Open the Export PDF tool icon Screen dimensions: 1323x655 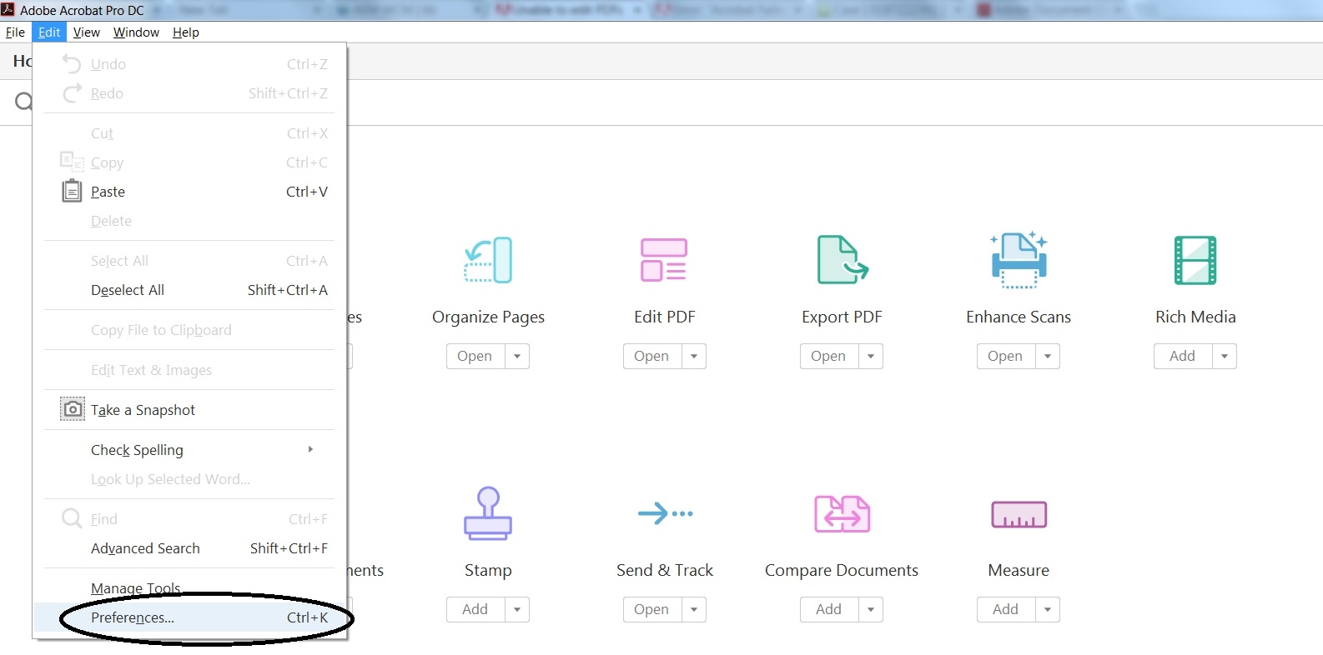click(842, 260)
